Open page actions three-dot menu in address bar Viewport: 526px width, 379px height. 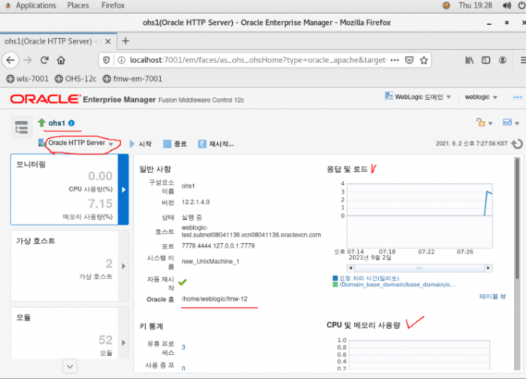pos(394,60)
